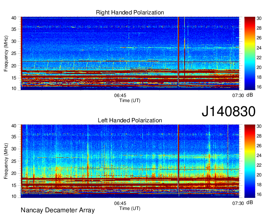Select the J140830 observation label

coord(228,111)
